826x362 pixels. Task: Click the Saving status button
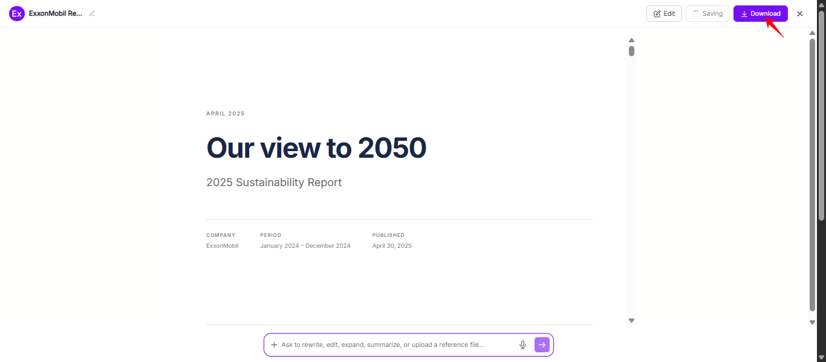(x=707, y=13)
